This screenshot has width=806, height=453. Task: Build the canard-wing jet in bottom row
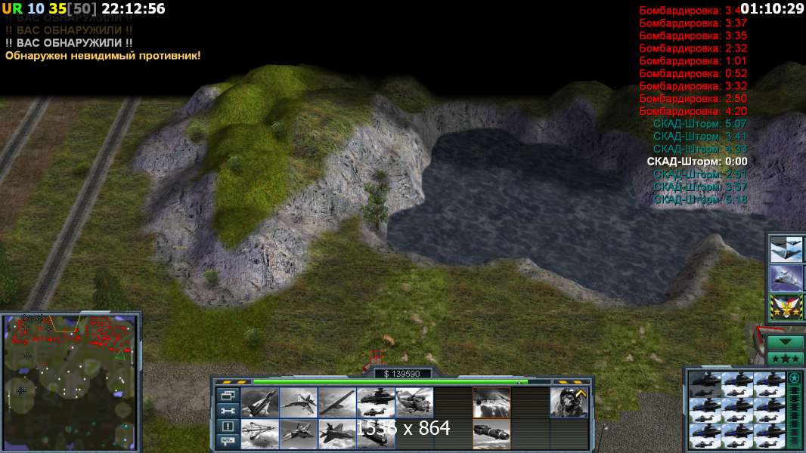(x=259, y=433)
